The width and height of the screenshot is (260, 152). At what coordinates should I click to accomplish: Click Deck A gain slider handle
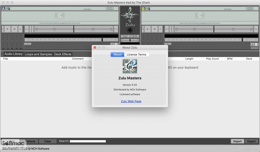[x=102, y=40]
